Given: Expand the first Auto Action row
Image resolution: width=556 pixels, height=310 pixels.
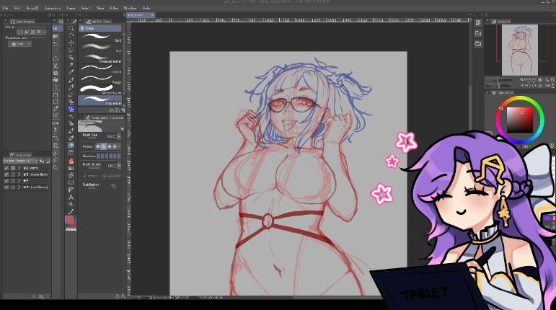Looking at the screenshot, I should pyautogui.click(x=19, y=168).
